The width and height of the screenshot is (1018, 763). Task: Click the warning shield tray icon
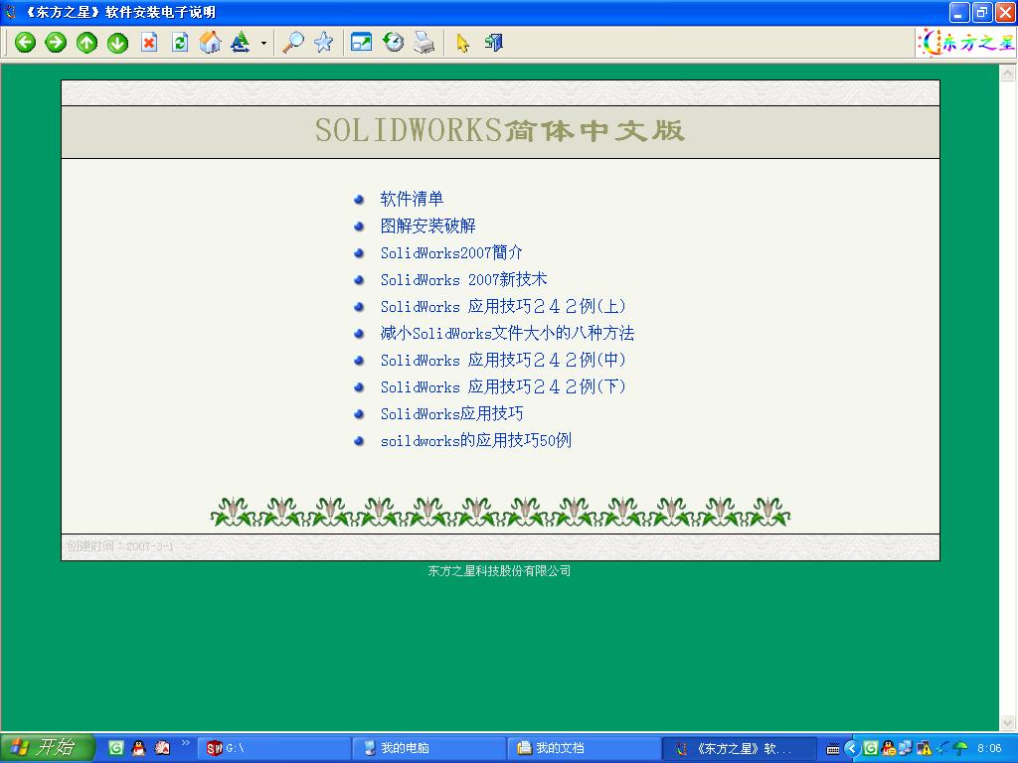pyautogui.click(x=924, y=749)
